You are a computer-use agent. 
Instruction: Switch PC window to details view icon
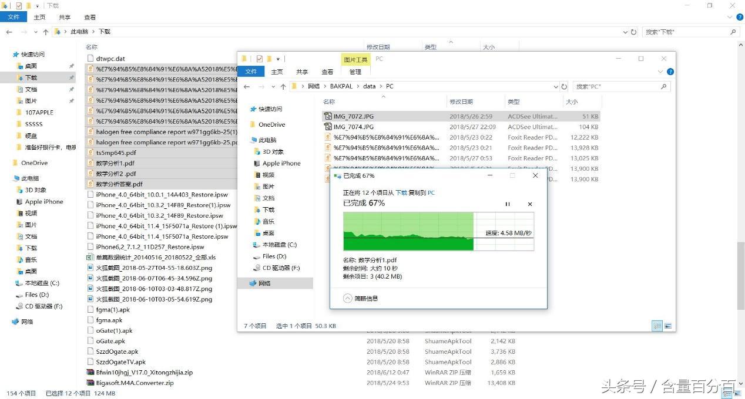pos(657,326)
